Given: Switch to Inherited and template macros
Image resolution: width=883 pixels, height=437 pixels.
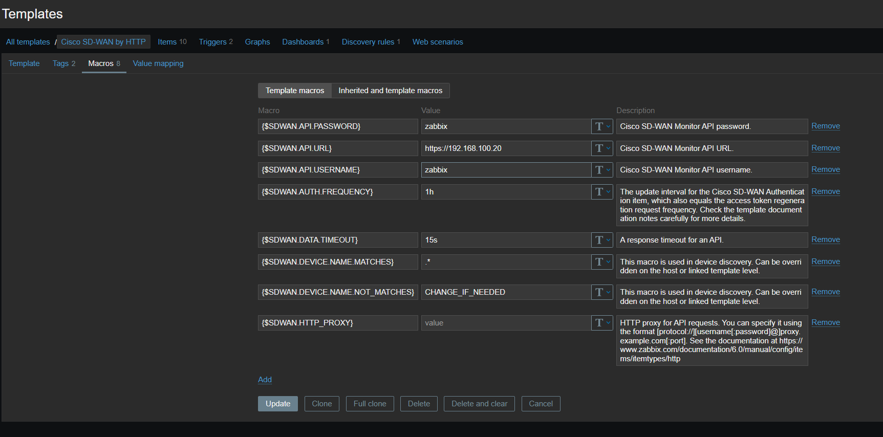Looking at the screenshot, I should (390, 91).
